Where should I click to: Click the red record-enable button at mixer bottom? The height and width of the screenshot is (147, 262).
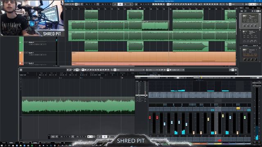tap(220, 140)
